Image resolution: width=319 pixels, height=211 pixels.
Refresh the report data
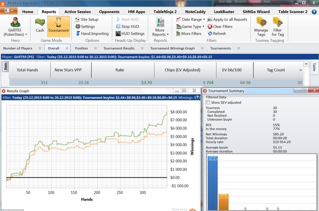[x=217, y=34]
